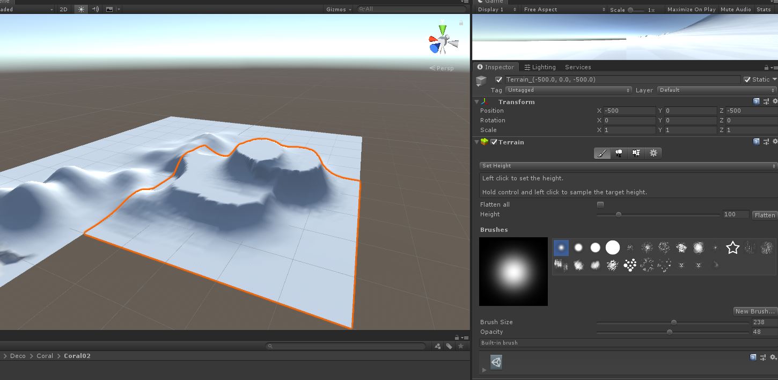Open the Set Height mode dropdown
The image size is (778, 380).
click(628, 166)
